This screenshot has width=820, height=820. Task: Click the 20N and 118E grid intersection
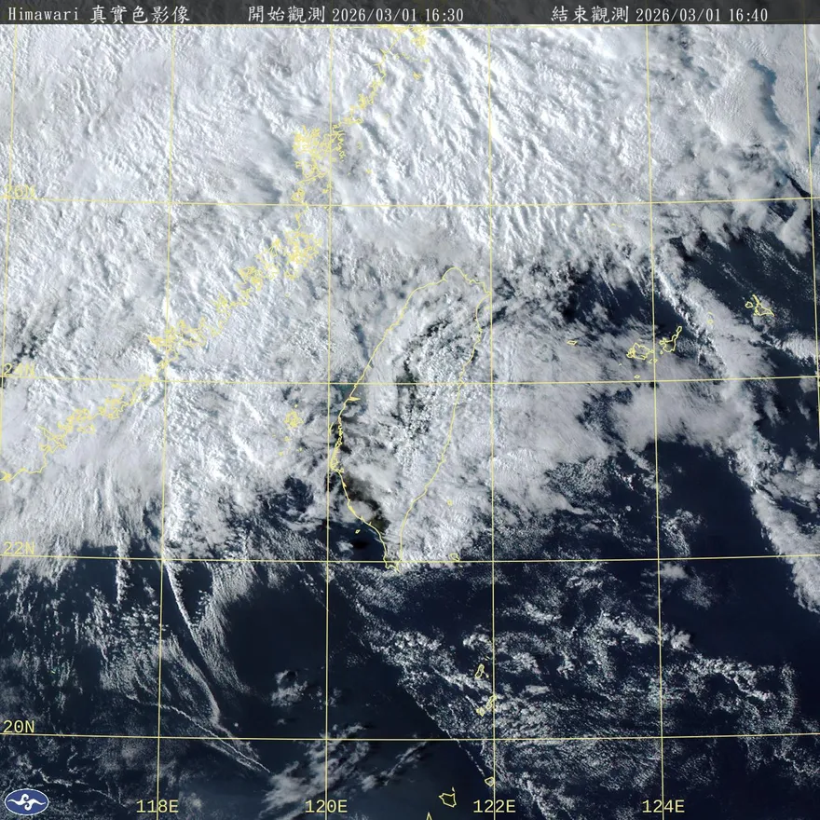159,738
